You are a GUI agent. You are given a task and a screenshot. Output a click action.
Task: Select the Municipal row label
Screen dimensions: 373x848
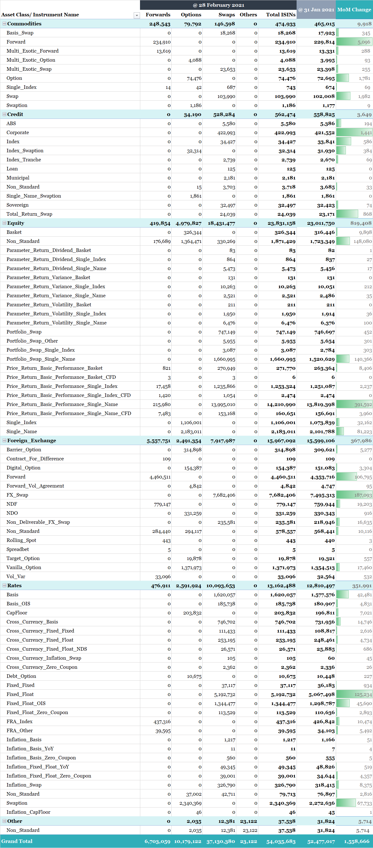click(x=18, y=178)
